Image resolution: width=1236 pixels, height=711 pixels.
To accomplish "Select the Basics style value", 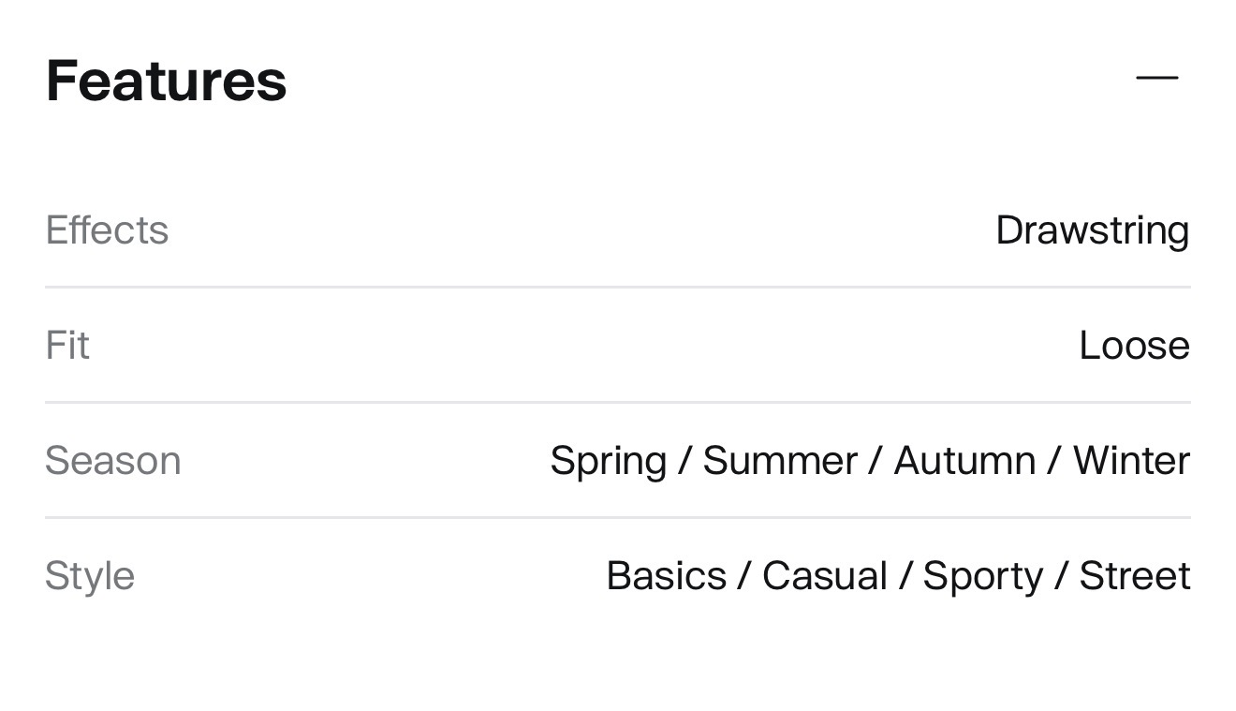I will click(666, 576).
